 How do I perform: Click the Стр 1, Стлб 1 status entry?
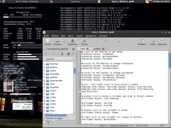point(142,126)
